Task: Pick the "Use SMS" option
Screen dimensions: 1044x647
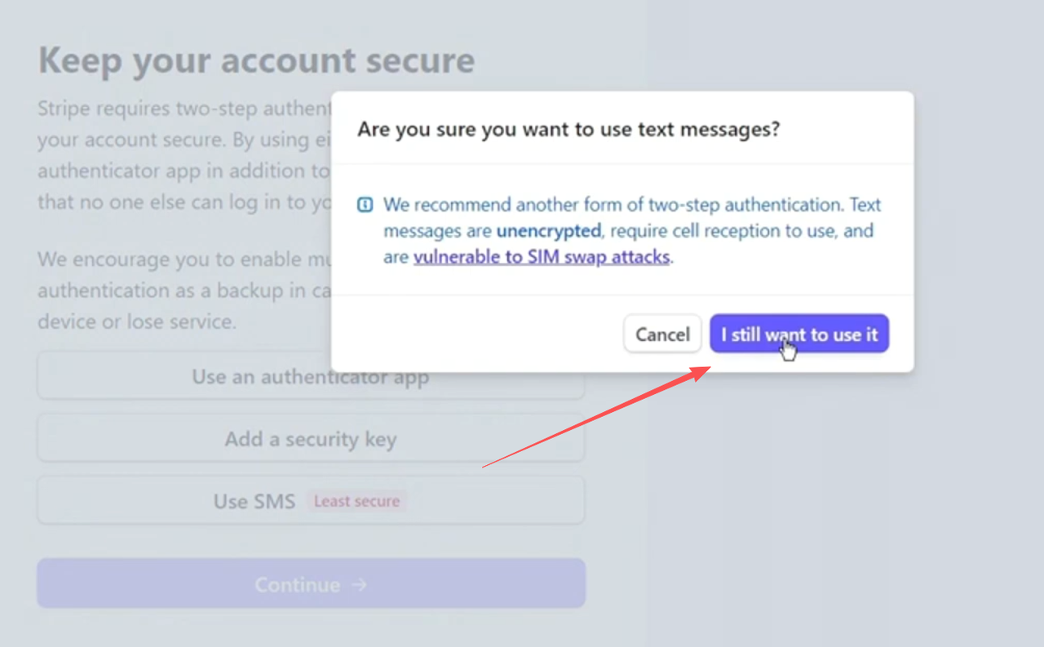Action: (254, 501)
